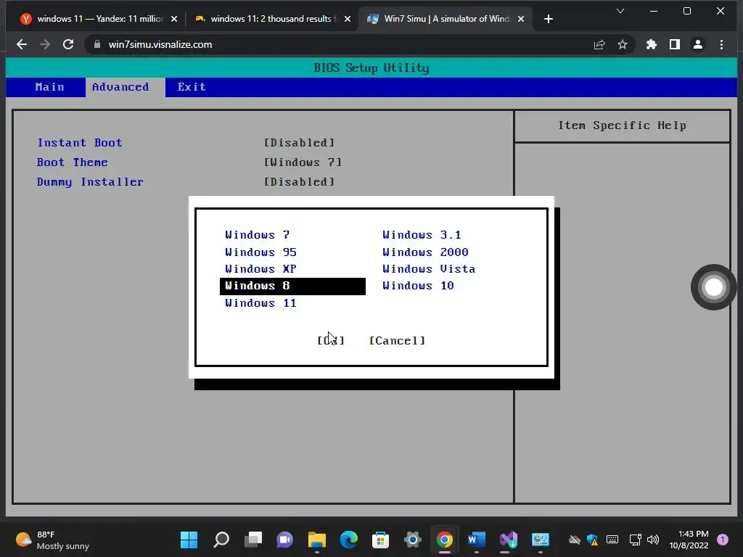Confirm with the [Ok] button
The image size is (743, 557).
331,341
